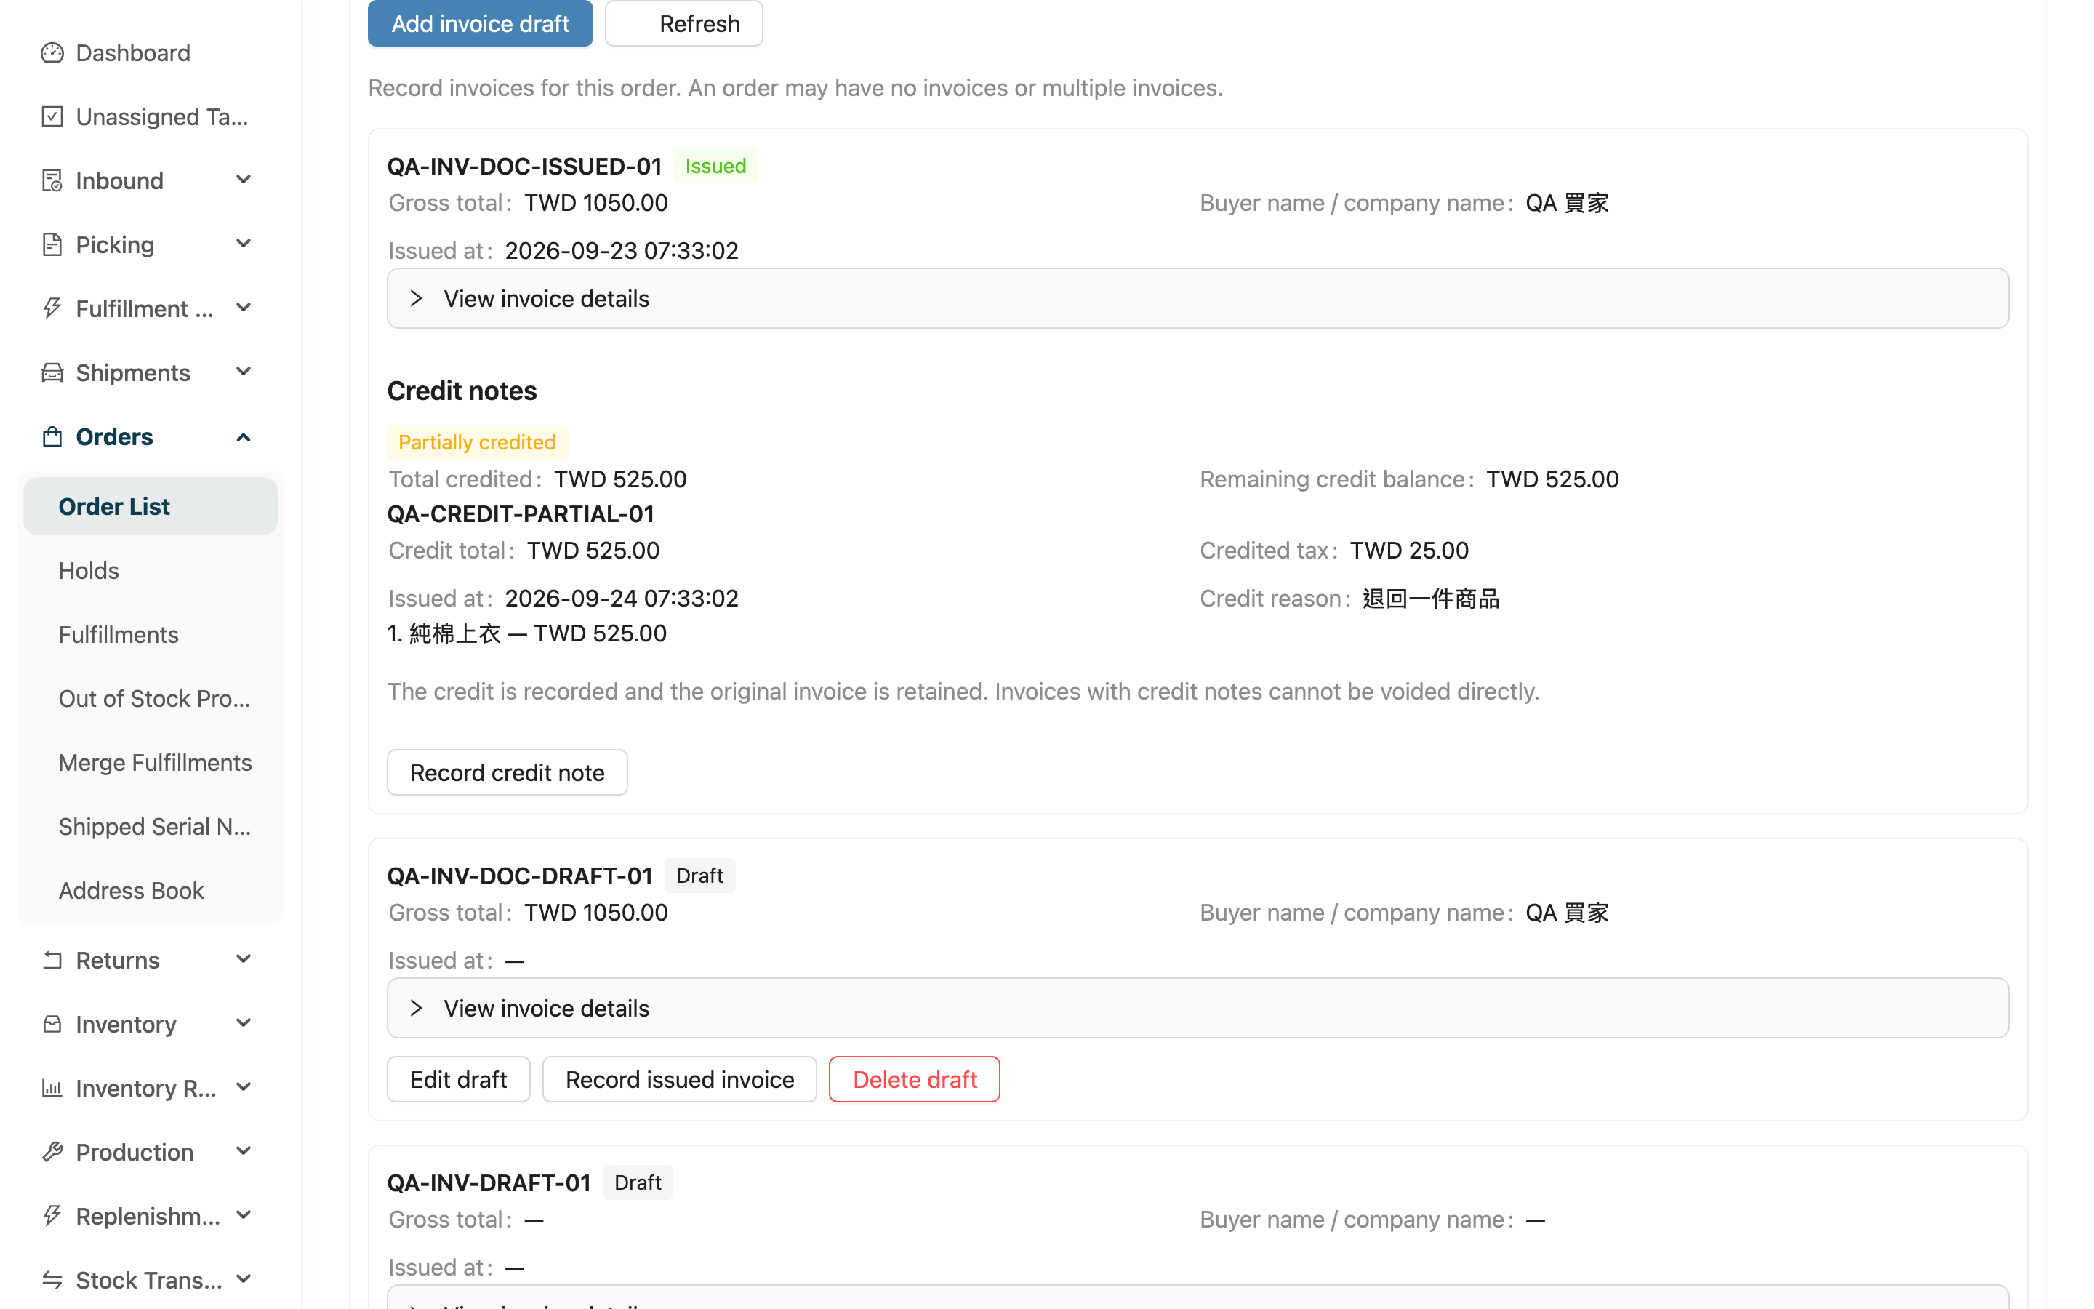Click the Unassigned Tasks checkbox icon
This screenshot has width=2094, height=1309.
point(52,117)
